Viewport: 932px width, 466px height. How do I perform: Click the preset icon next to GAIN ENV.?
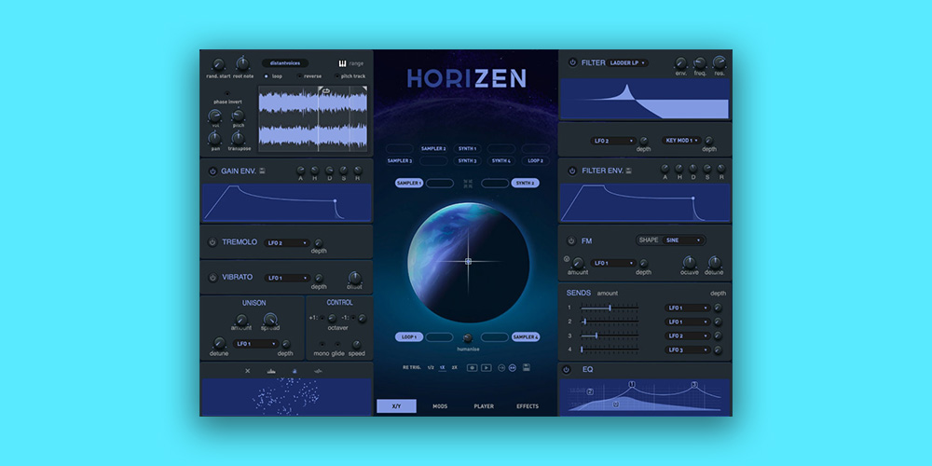[262, 171]
